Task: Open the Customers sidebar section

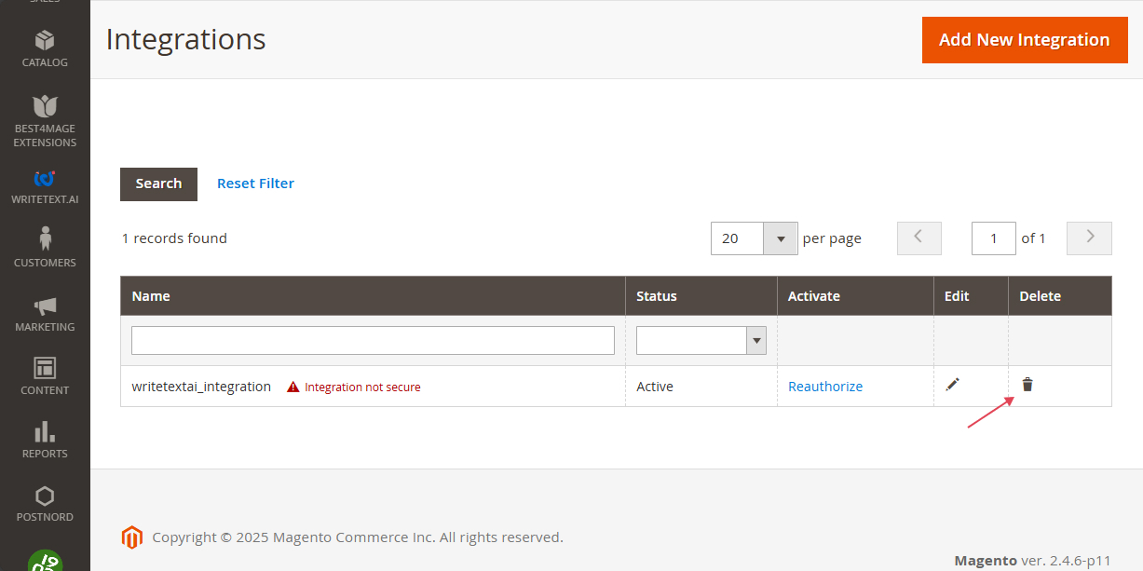Action: pos(44,248)
